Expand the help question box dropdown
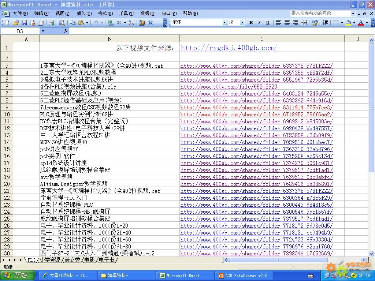375x281 pixels. [353, 14]
